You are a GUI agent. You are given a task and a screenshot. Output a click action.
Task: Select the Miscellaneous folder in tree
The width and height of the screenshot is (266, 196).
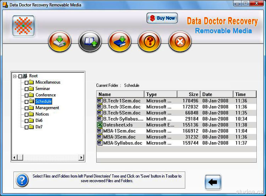tap(48, 82)
